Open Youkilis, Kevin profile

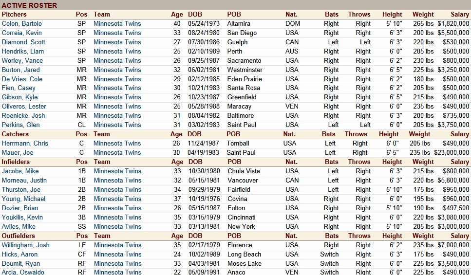pos(22,218)
